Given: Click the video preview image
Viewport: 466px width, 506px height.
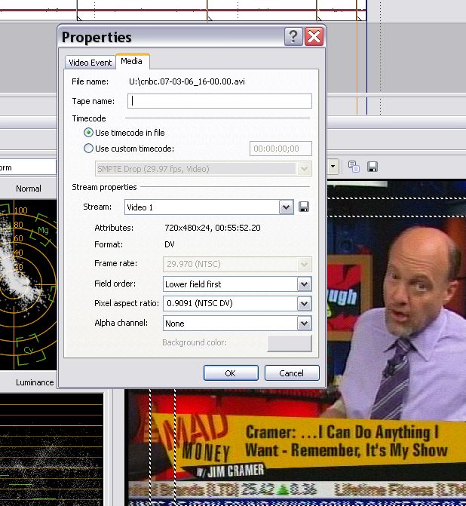Looking at the screenshot, I should coord(397,342).
